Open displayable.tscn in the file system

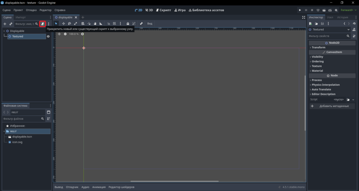click(22, 137)
